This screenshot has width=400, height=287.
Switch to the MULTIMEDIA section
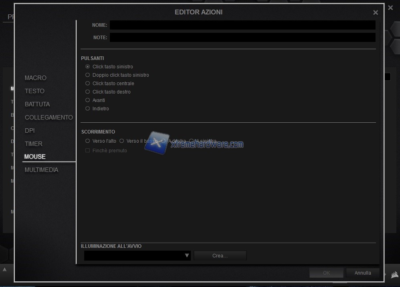coord(41,170)
